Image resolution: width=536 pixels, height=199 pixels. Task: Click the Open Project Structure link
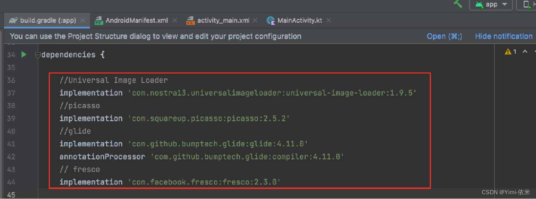click(x=444, y=36)
